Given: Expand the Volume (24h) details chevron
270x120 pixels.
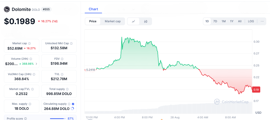Looking at the screenshot, I should 36,64.
